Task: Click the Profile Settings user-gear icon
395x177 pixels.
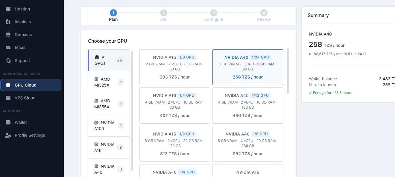Action: (x=8, y=135)
